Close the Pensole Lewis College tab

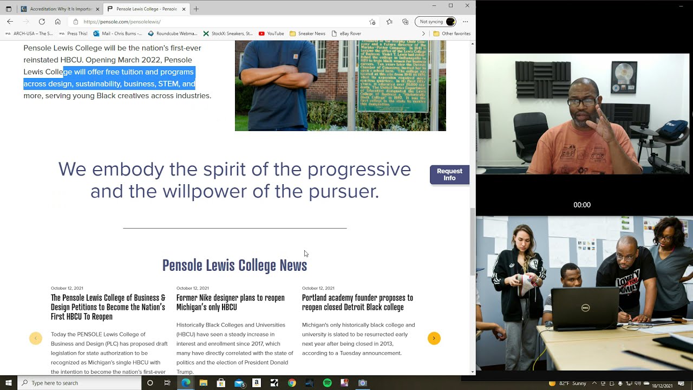(184, 9)
